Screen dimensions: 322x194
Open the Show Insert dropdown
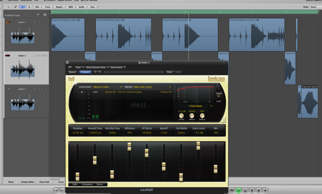tap(118, 67)
